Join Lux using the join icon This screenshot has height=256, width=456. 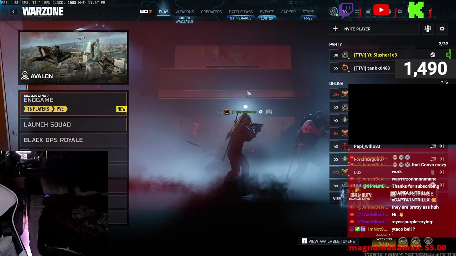tap(441, 172)
